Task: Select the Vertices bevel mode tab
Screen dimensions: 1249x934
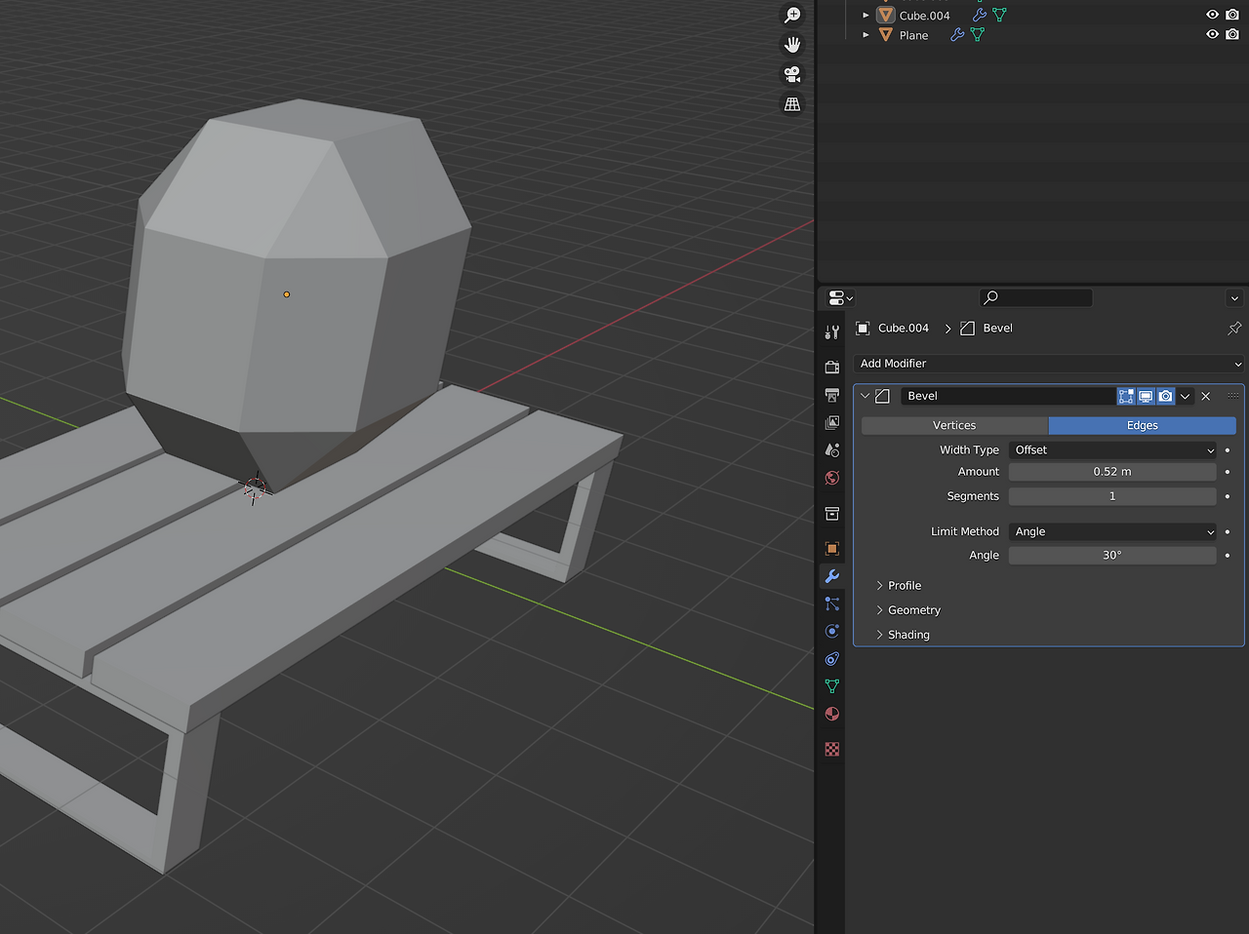Action: (954, 425)
